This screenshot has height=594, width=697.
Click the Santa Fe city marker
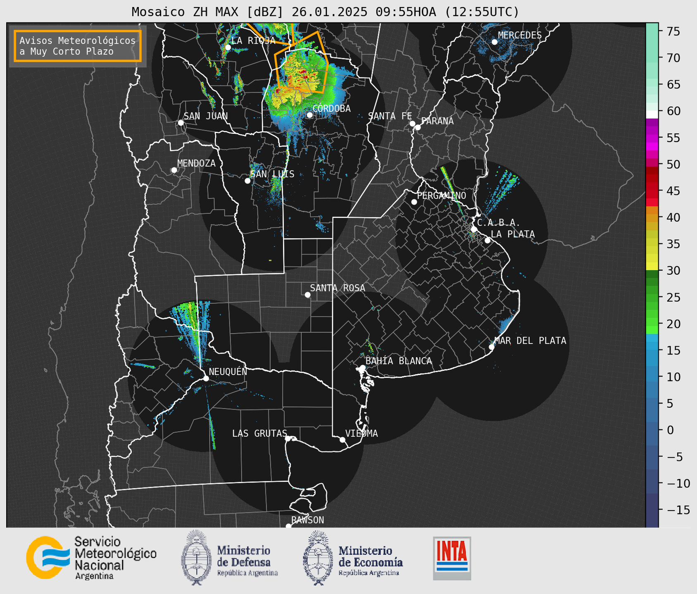coord(412,124)
